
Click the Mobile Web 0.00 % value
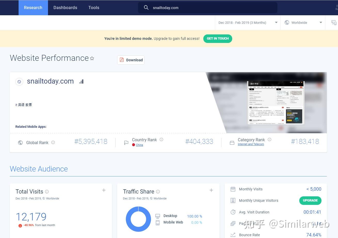click(x=197, y=222)
